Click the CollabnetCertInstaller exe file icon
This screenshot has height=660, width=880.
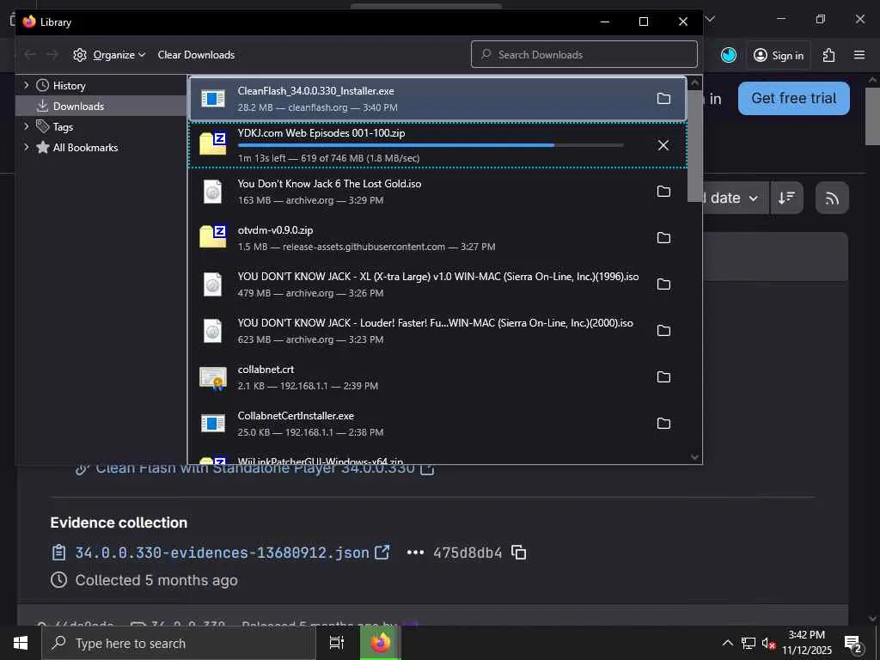click(x=213, y=424)
